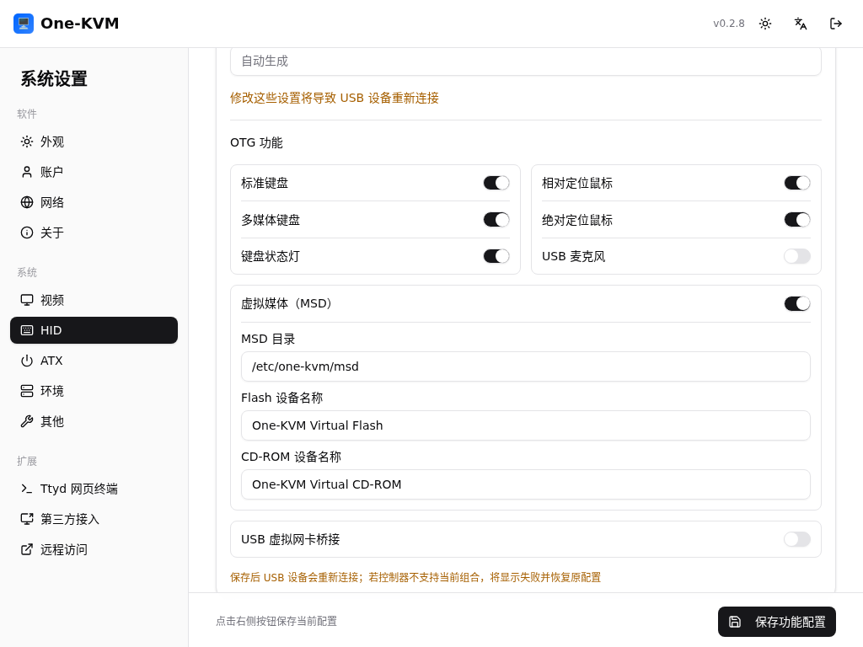Click the One-KVM title text
The width and height of the screenshot is (863, 647).
[x=80, y=24]
